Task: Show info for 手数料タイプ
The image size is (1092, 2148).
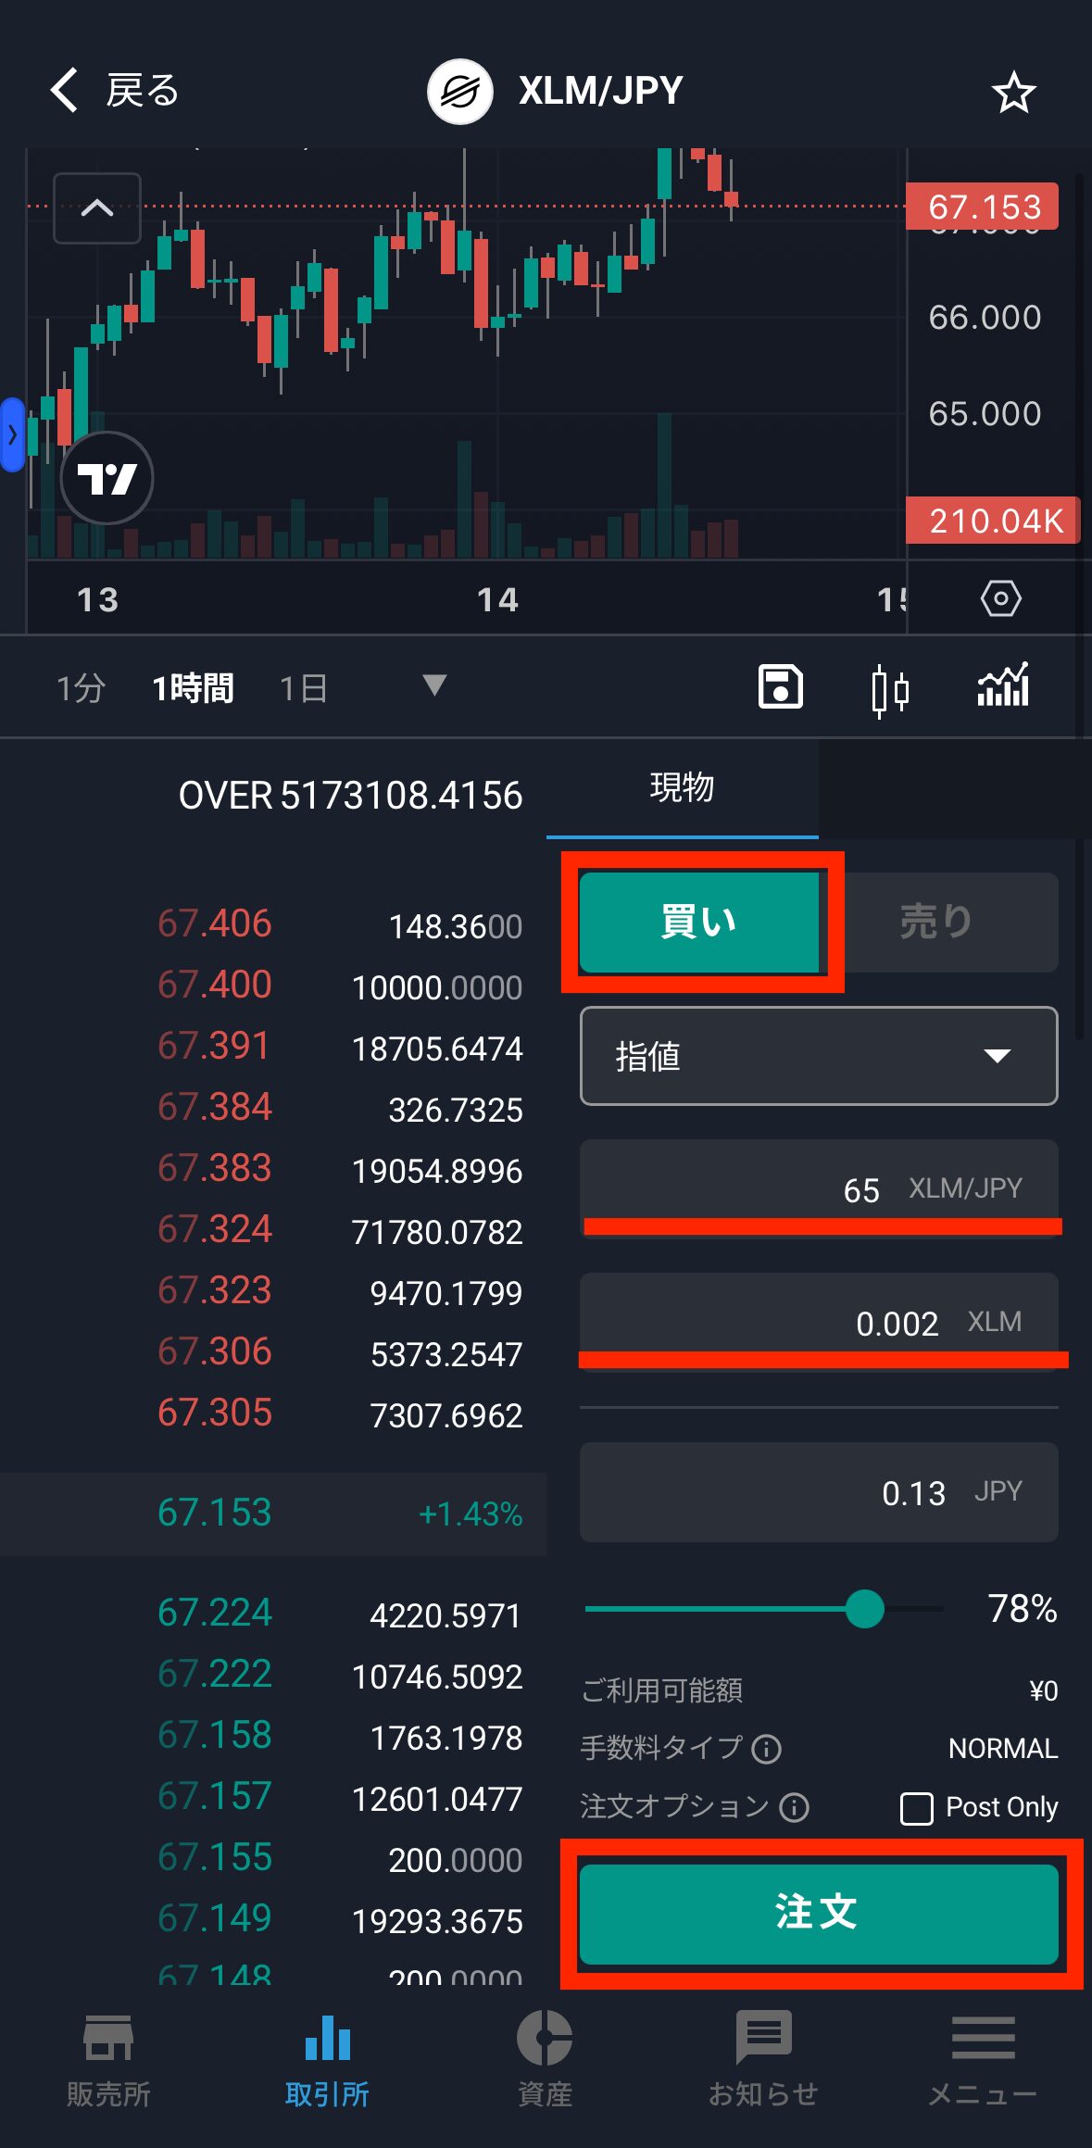Action: (766, 1749)
